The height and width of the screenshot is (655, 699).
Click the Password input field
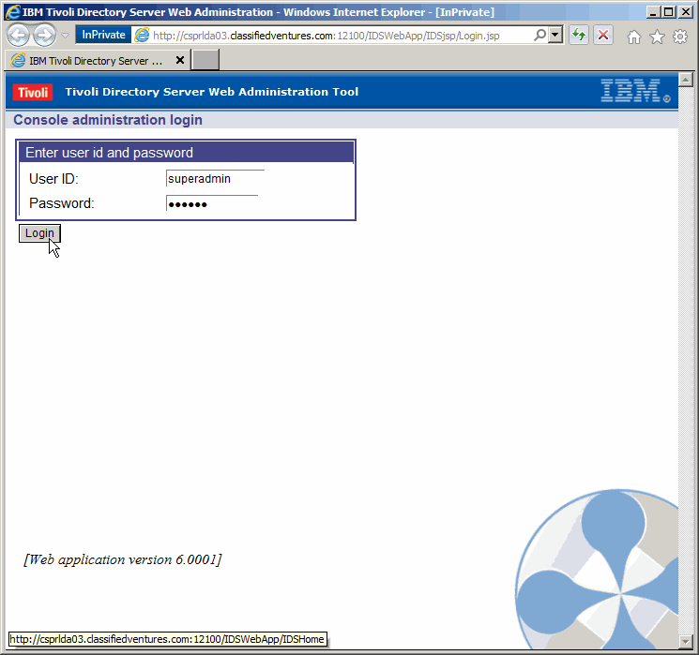211,203
